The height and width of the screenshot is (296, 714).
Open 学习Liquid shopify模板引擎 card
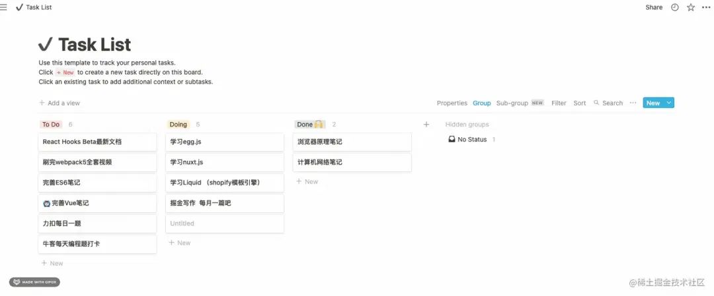point(225,183)
